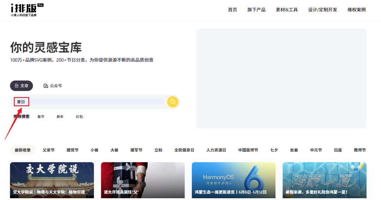381x200 pixels.
Task: Click the large gray banner placeholder
Action: click(x=282, y=79)
